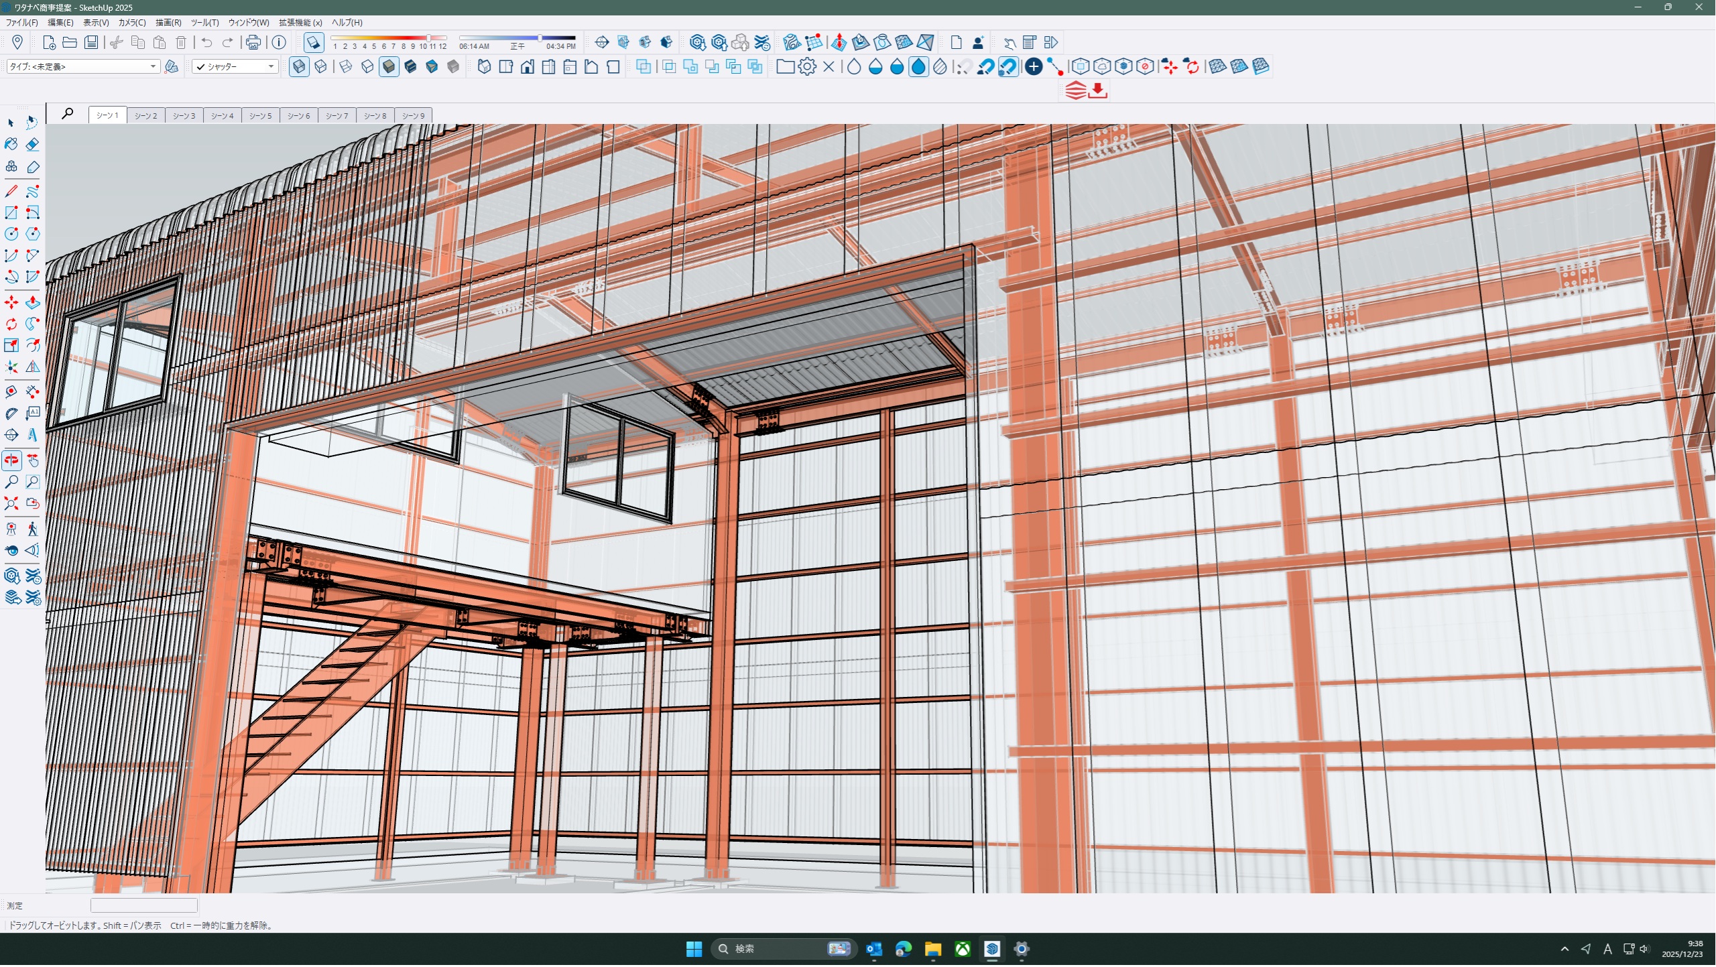Activate the Push/Pull tool
The image size is (1716, 967).
coord(32,304)
